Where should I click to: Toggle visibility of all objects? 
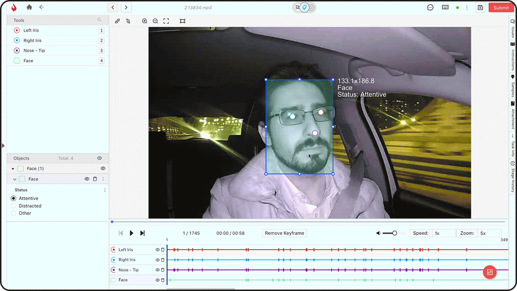coord(100,158)
